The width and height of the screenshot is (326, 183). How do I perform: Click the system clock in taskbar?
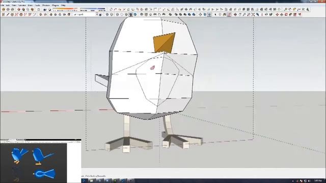click(318, 181)
